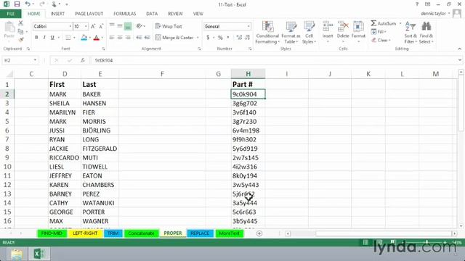Toggle Underline formatting
465x261 pixels.
(x=52, y=37)
